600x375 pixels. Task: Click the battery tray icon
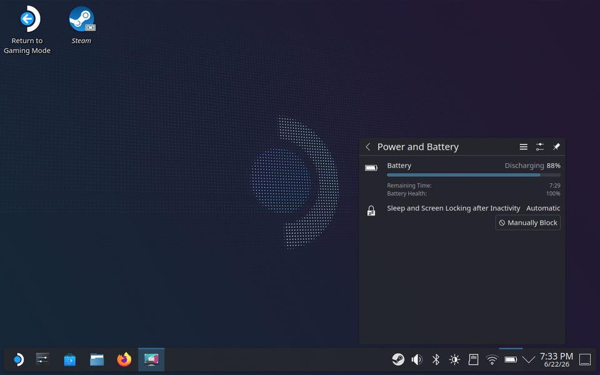(511, 359)
